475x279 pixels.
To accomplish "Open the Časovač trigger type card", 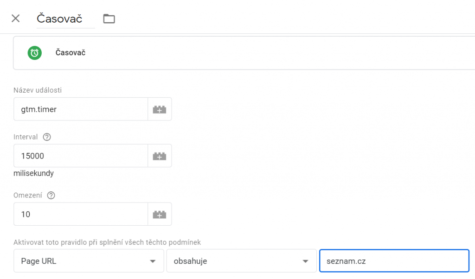I will pos(244,53).
